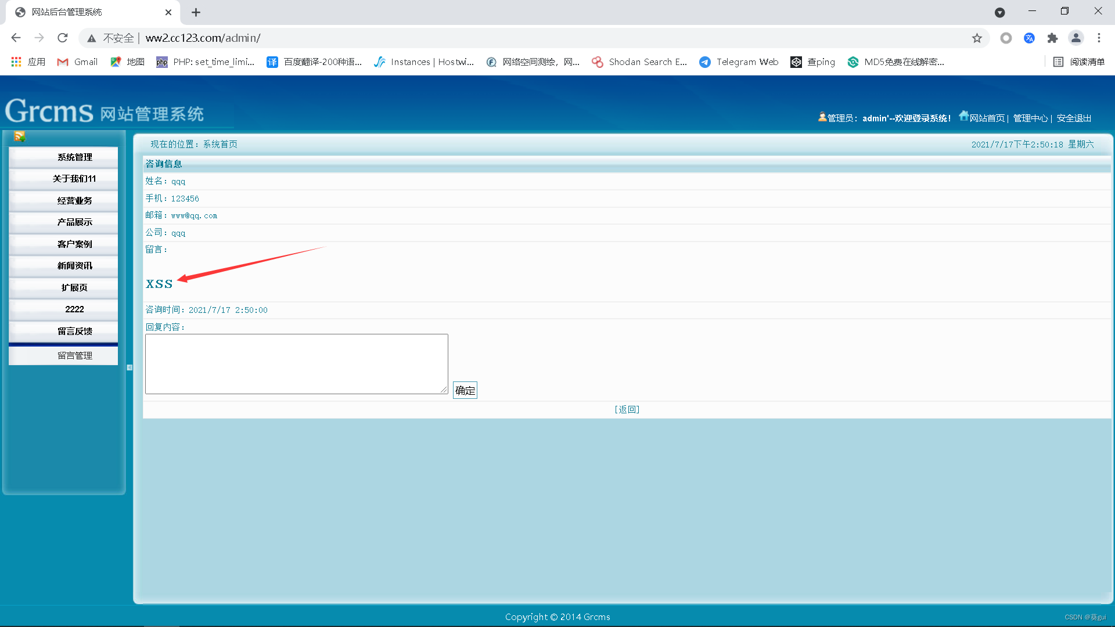Open the Gmail bookmark
Screen dimensions: 1115x627
[x=77, y=62]
